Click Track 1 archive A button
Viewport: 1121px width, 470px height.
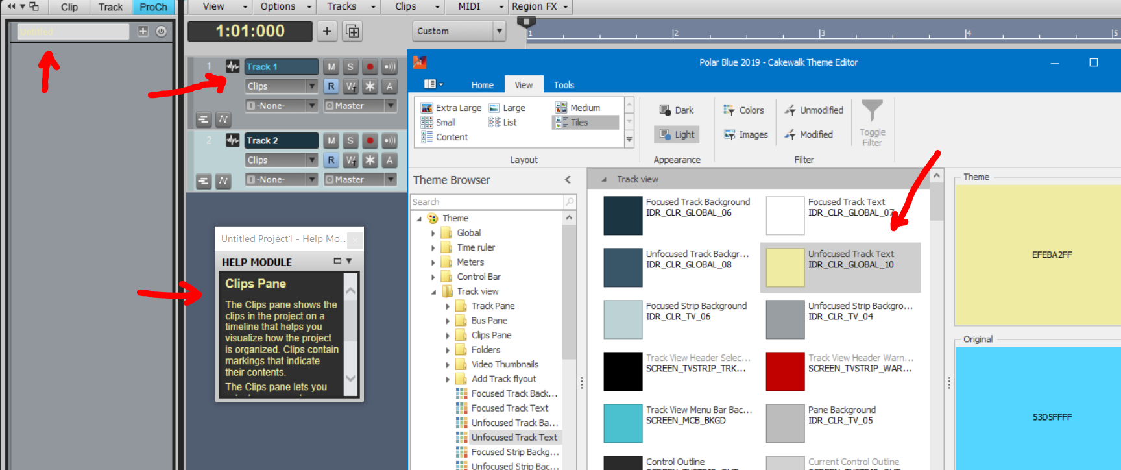pyautogui.click(x=389, y=86)
